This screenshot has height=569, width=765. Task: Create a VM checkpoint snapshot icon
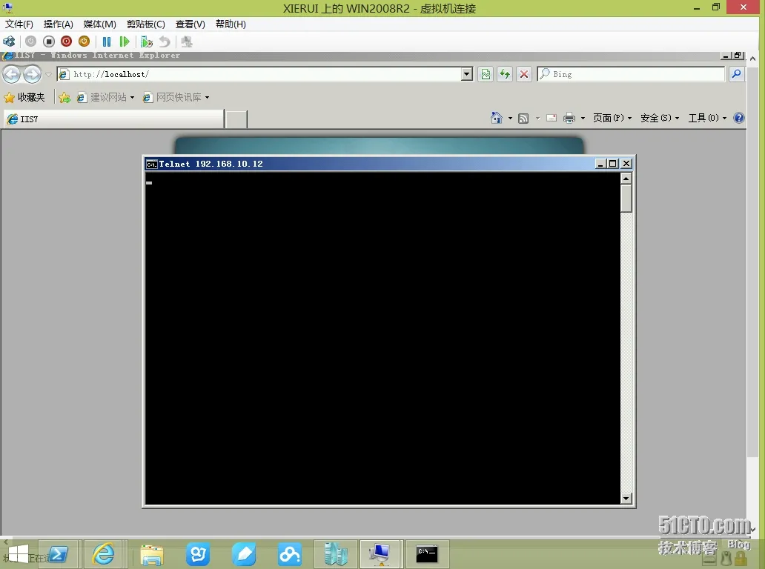pos(146,41)
